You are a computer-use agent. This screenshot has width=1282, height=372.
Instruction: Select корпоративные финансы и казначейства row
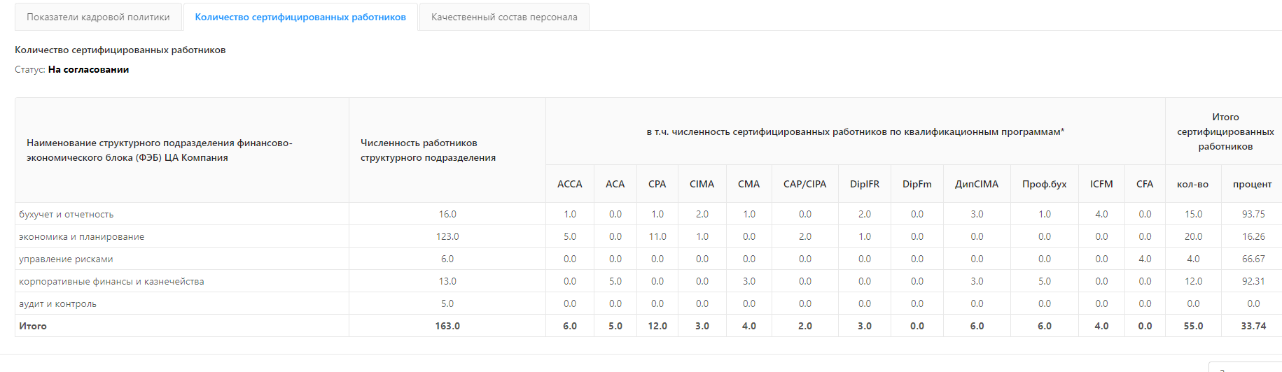[648, 281]
